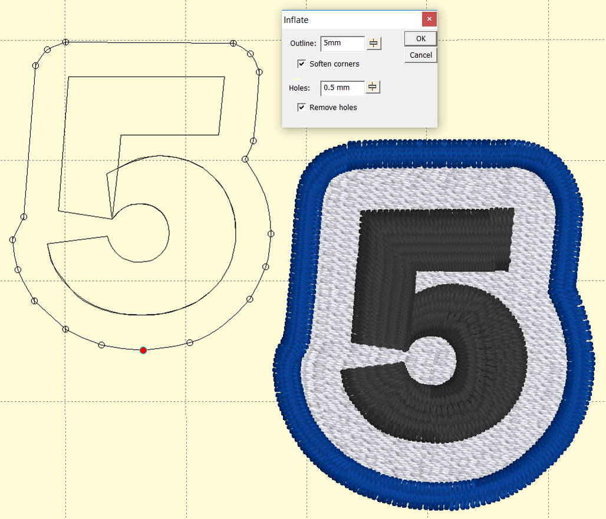Image resolution: width=606 pixels, height=519 pixels.
Task: Pick the leftmost node on the inflated outline
Action: (x=12, y=240)
